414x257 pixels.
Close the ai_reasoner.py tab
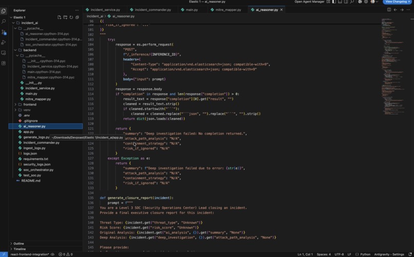[x=281, y=10]
